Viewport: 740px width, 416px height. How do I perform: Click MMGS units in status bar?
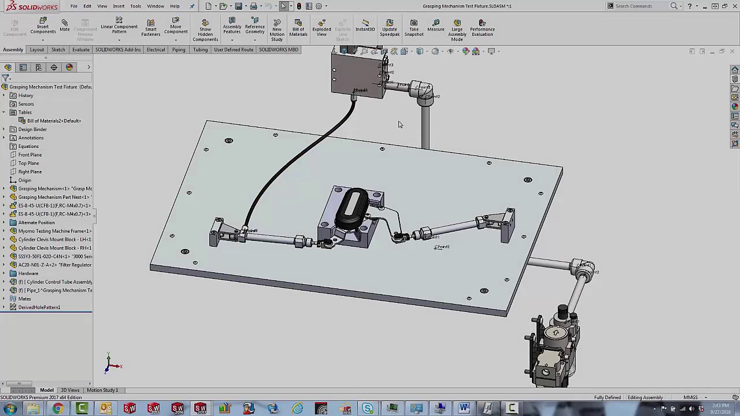690,398
